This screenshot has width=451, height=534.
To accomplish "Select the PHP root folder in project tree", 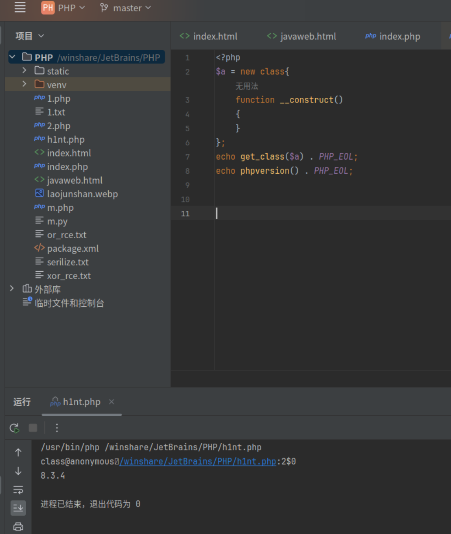I will click(x=87, y=57).
